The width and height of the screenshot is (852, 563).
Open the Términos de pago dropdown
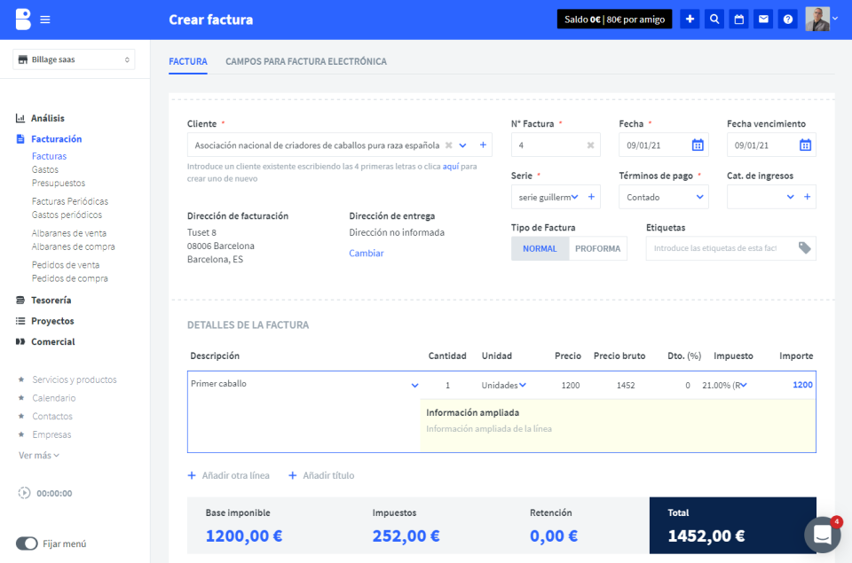pos(663,196)
